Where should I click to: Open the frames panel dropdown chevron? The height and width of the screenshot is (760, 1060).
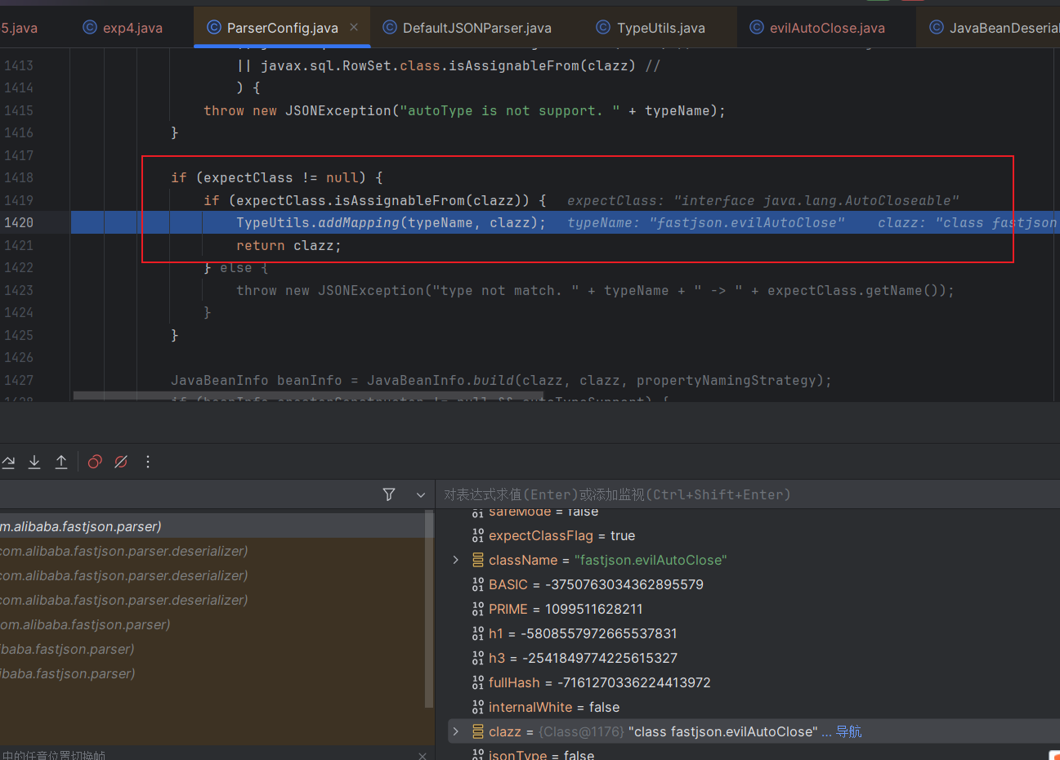421,494
